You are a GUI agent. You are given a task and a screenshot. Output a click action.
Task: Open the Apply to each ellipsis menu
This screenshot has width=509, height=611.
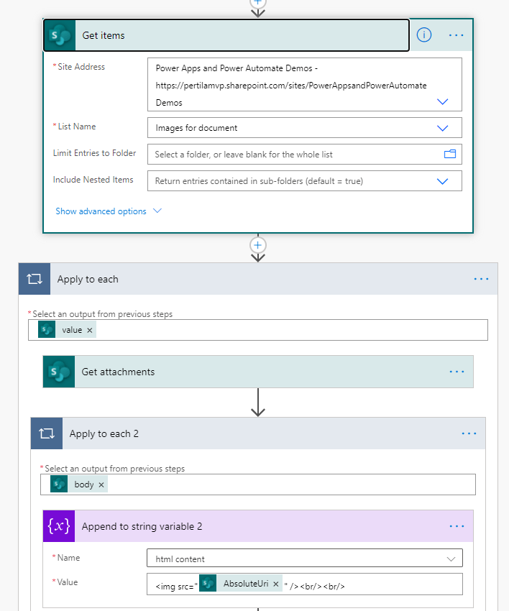[481, 279]
